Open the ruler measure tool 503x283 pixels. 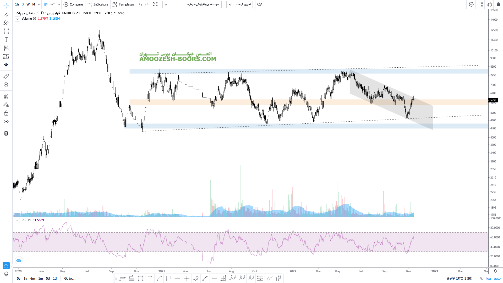pos(6,76)
